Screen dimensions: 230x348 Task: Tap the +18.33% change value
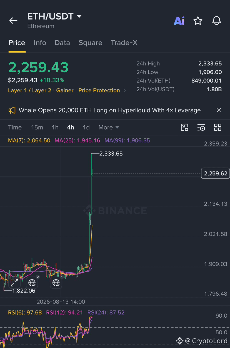(x=52, y=80)
